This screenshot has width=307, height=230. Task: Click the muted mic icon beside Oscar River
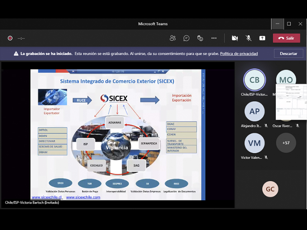tap(297, 126)
